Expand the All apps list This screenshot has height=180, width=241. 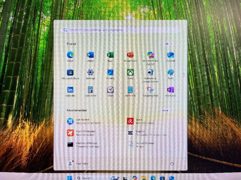169,44
